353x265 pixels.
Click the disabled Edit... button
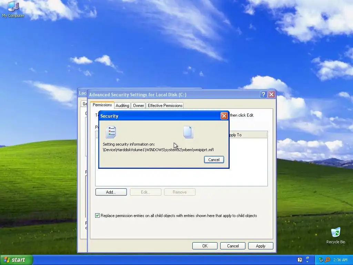[145, 192]
